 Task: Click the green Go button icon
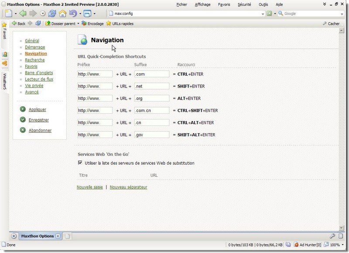[269, 13]
